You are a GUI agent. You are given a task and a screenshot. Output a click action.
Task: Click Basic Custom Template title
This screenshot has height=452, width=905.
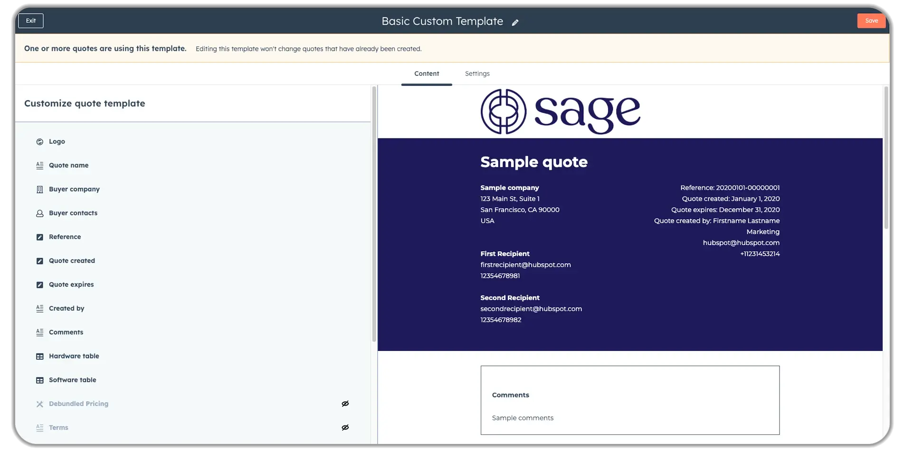coord(442,21)
